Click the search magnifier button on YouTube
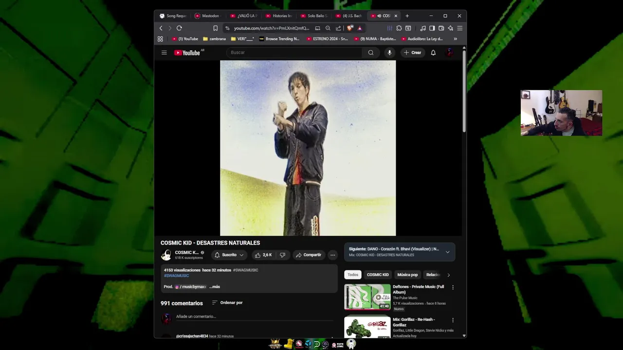Image resolution: width=623 pixels, height=350 pixels. coord(371,52)
